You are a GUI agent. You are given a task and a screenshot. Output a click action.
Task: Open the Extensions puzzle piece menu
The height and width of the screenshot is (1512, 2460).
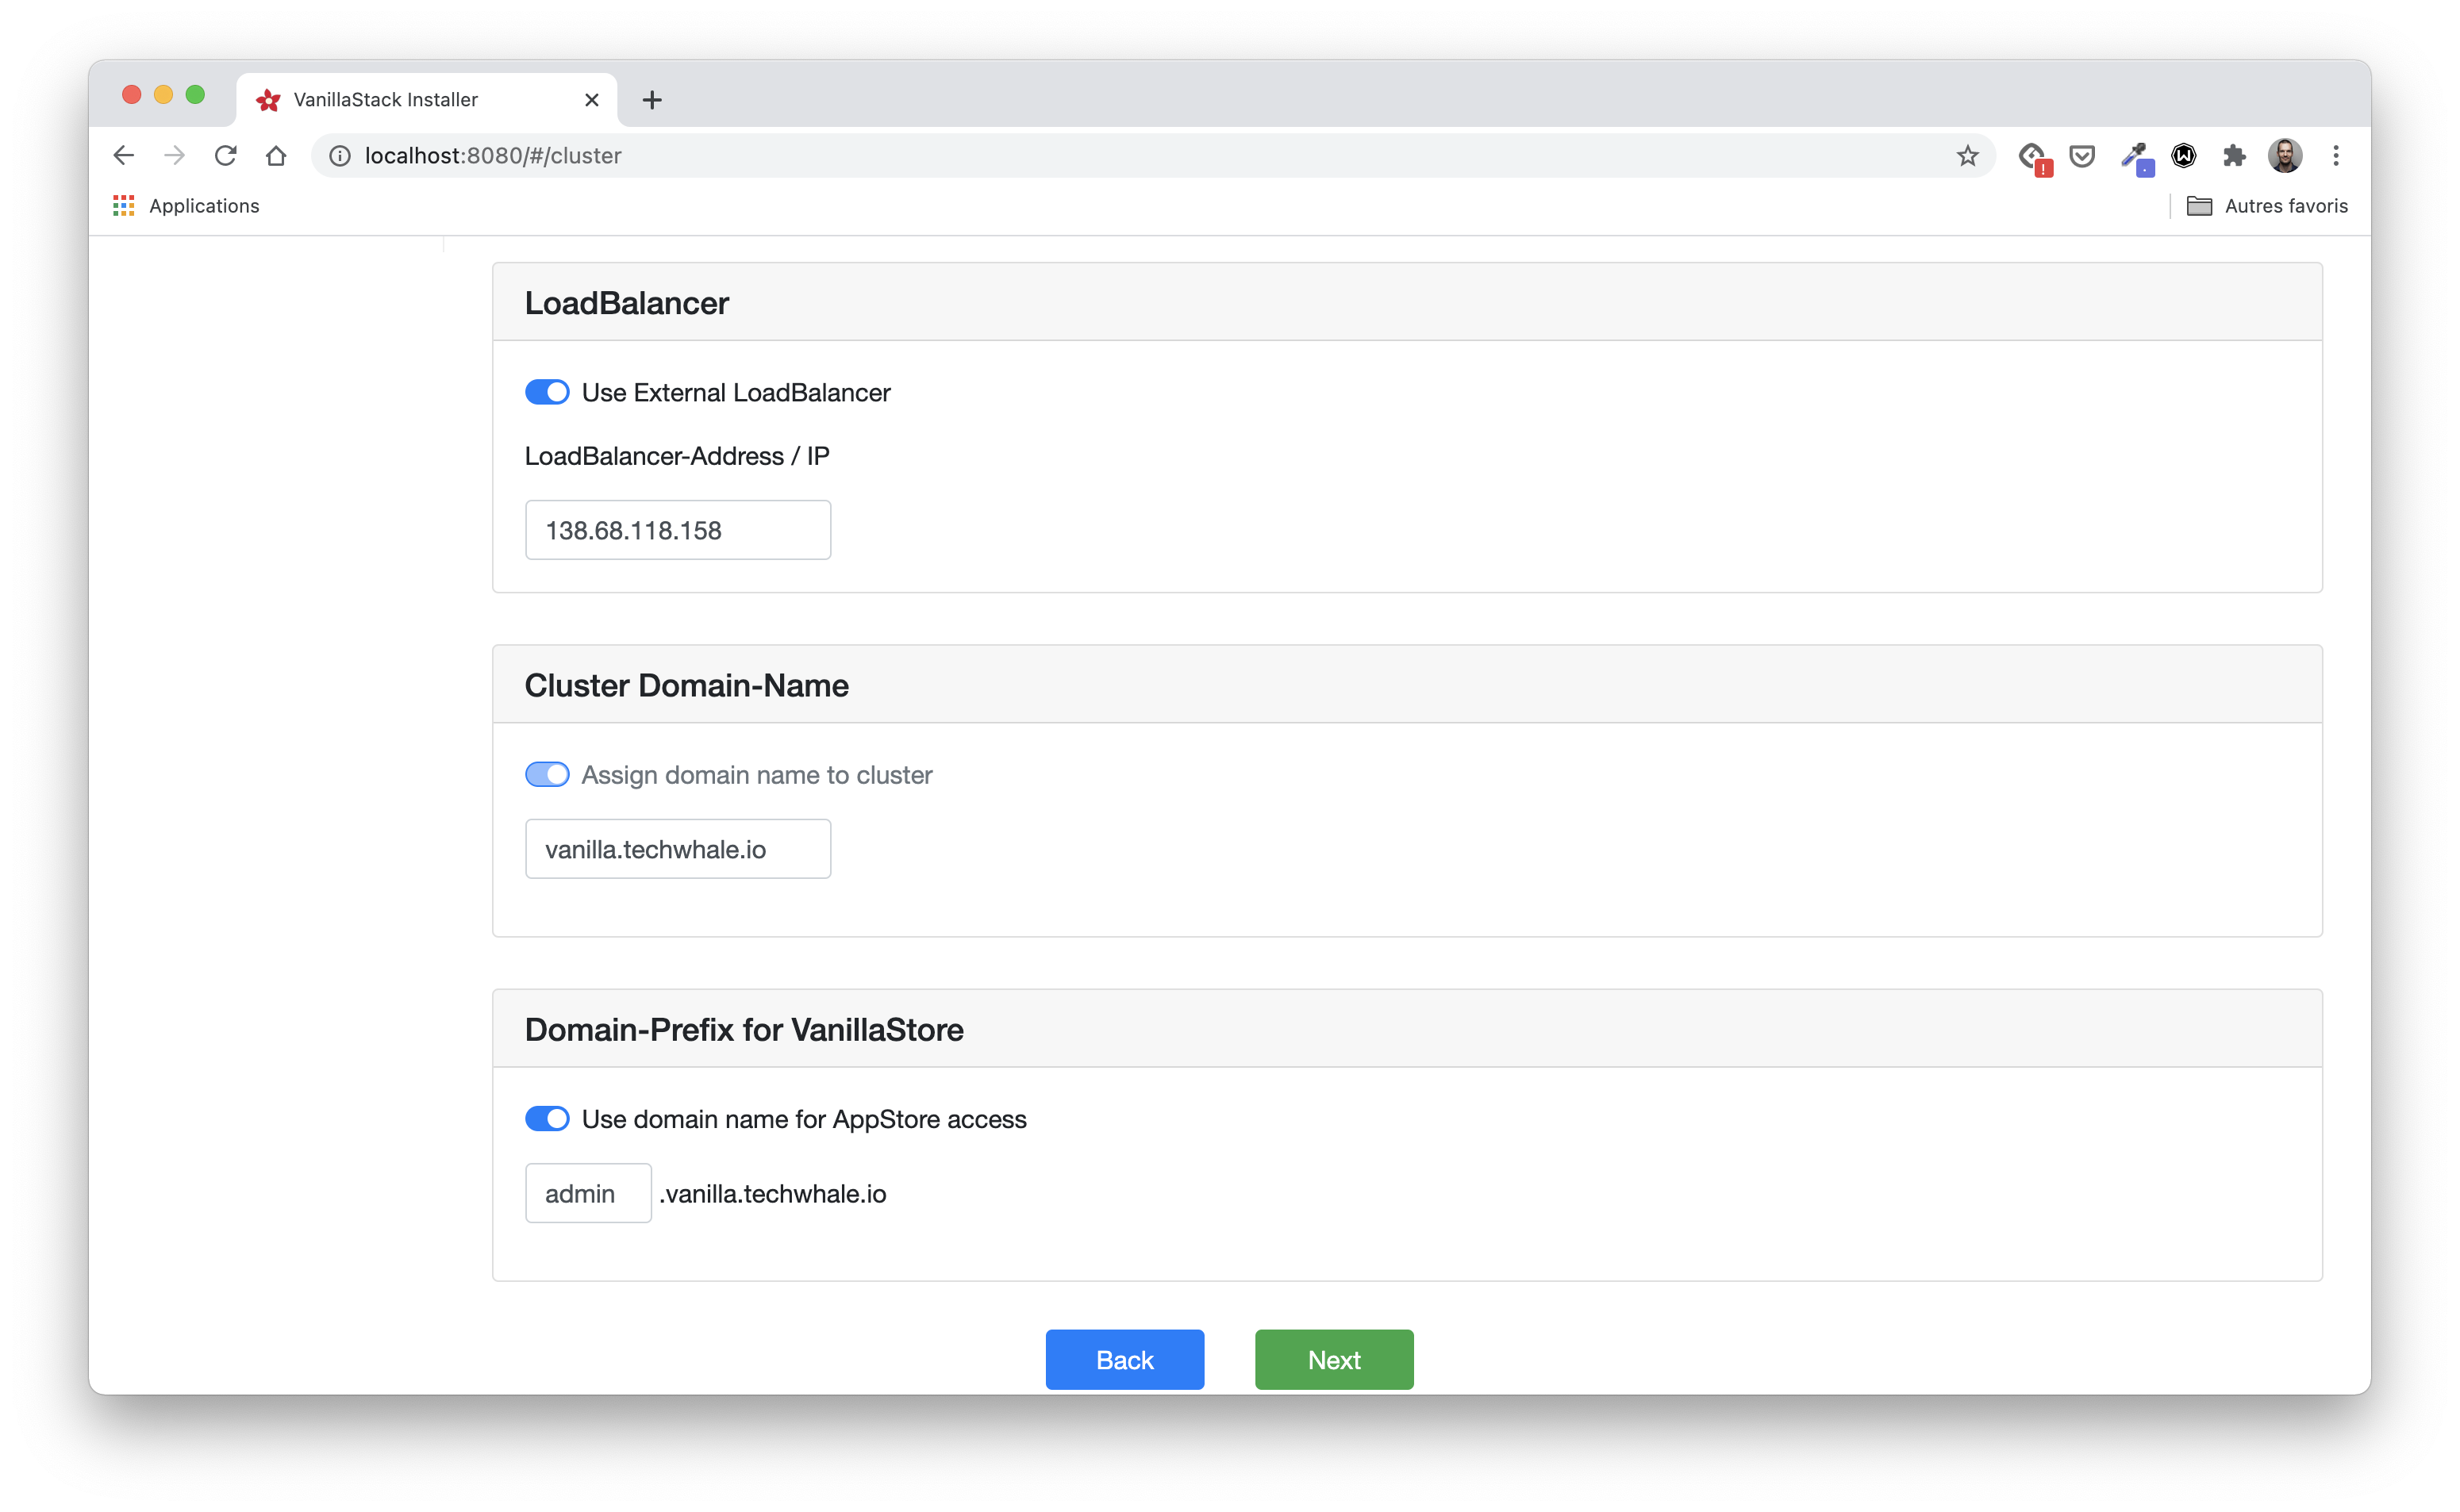[x=2233, y=156]
